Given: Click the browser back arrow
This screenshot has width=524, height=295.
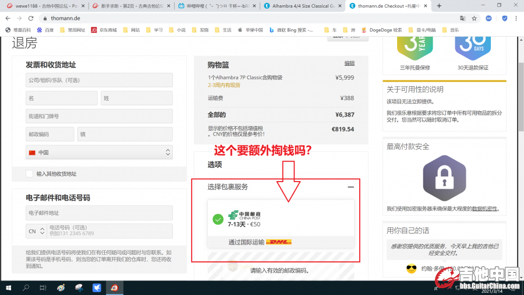Looking at the screenshot, I should (8, 18).
